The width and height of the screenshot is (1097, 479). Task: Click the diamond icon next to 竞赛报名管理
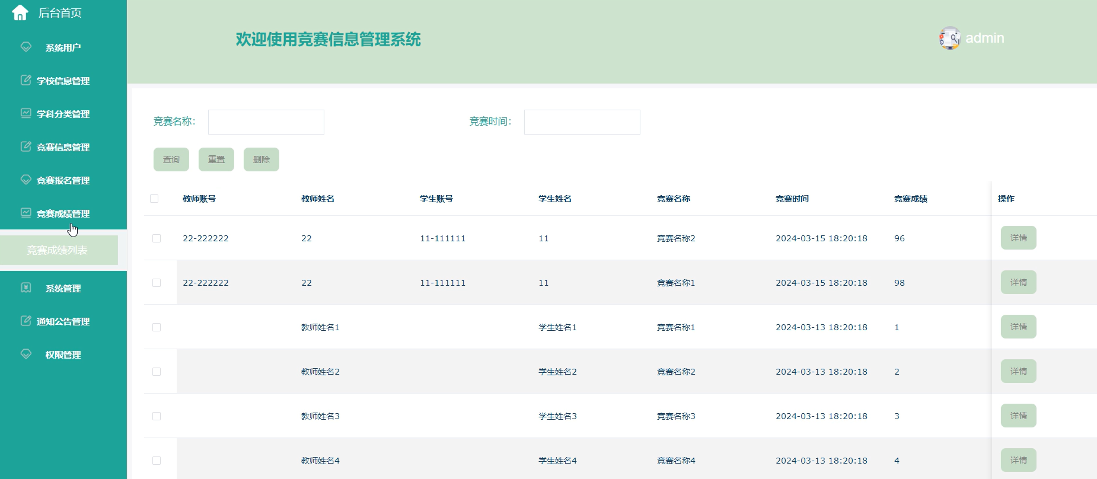(26, 180)
